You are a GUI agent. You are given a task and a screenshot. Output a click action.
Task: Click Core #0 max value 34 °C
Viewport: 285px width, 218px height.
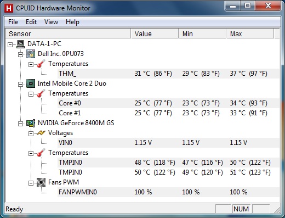point(248,103)
